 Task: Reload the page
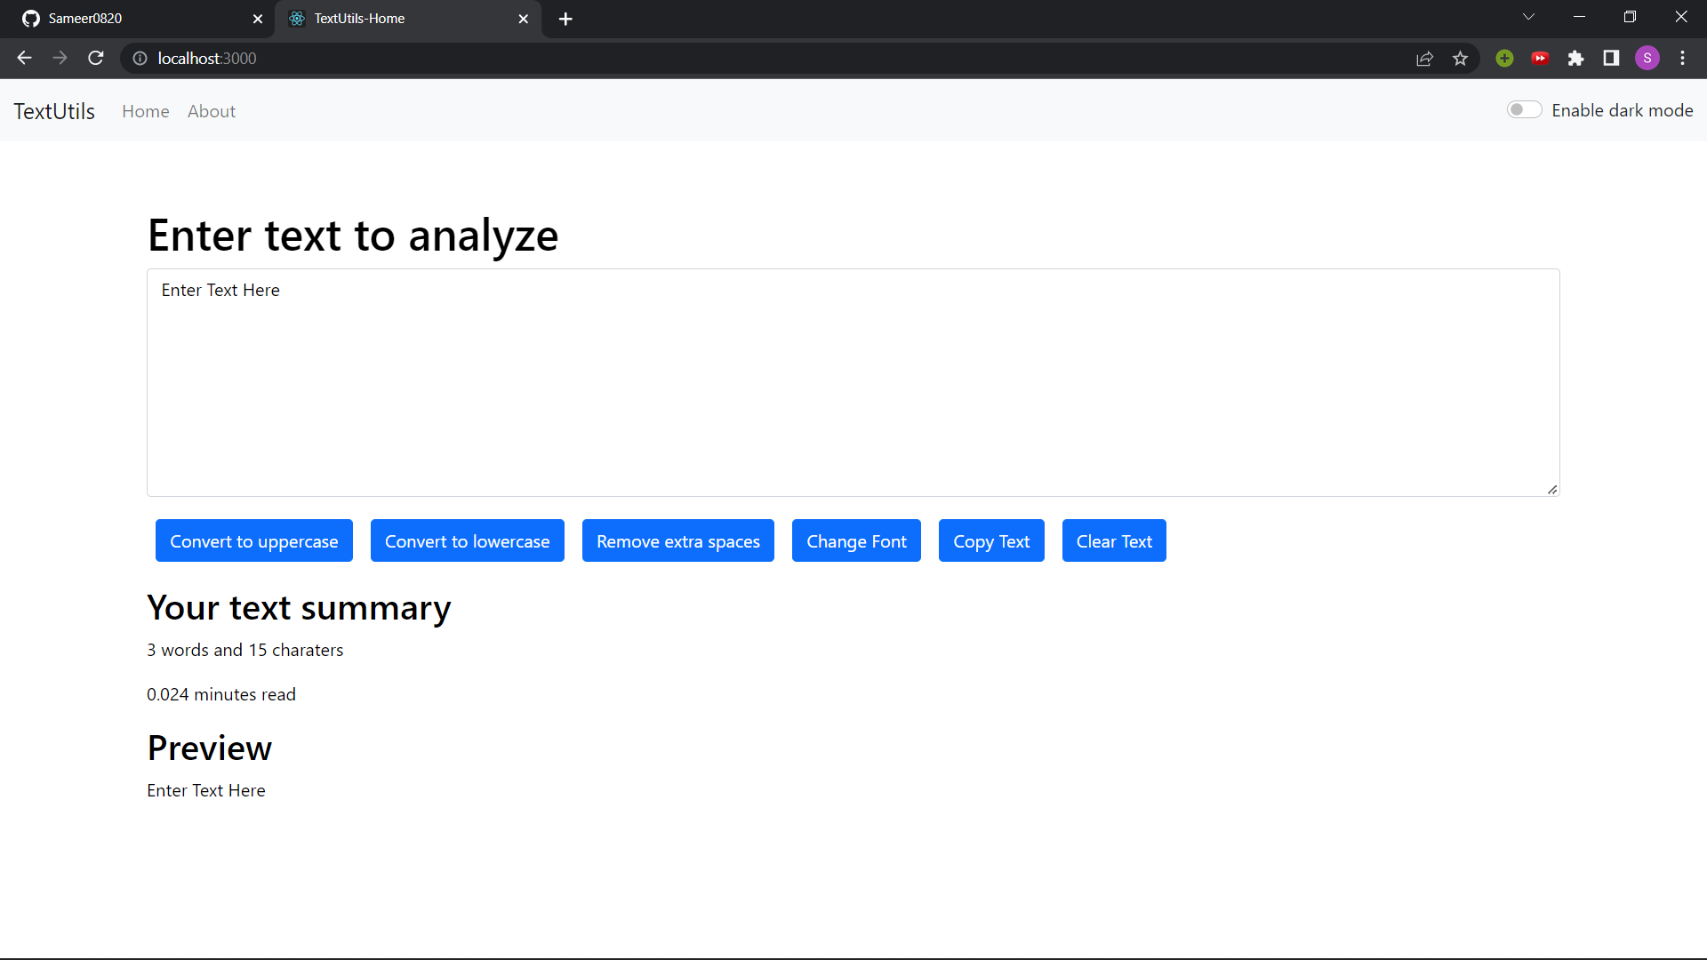[95, 58]
